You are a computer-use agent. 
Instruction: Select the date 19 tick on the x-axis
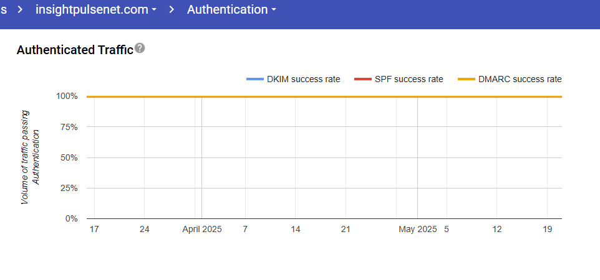[x=547, y=230]
